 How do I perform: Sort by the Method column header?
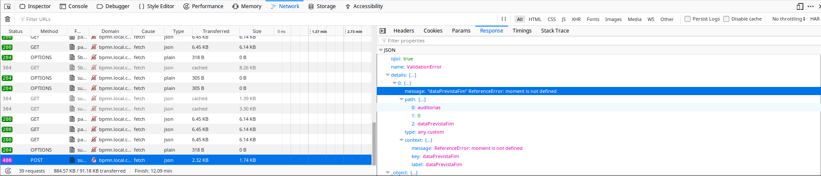coord(49,31)
